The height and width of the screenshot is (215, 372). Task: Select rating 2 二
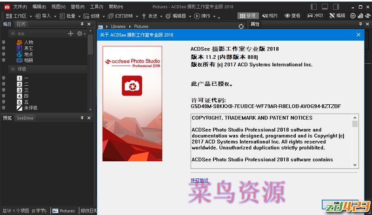23,84
